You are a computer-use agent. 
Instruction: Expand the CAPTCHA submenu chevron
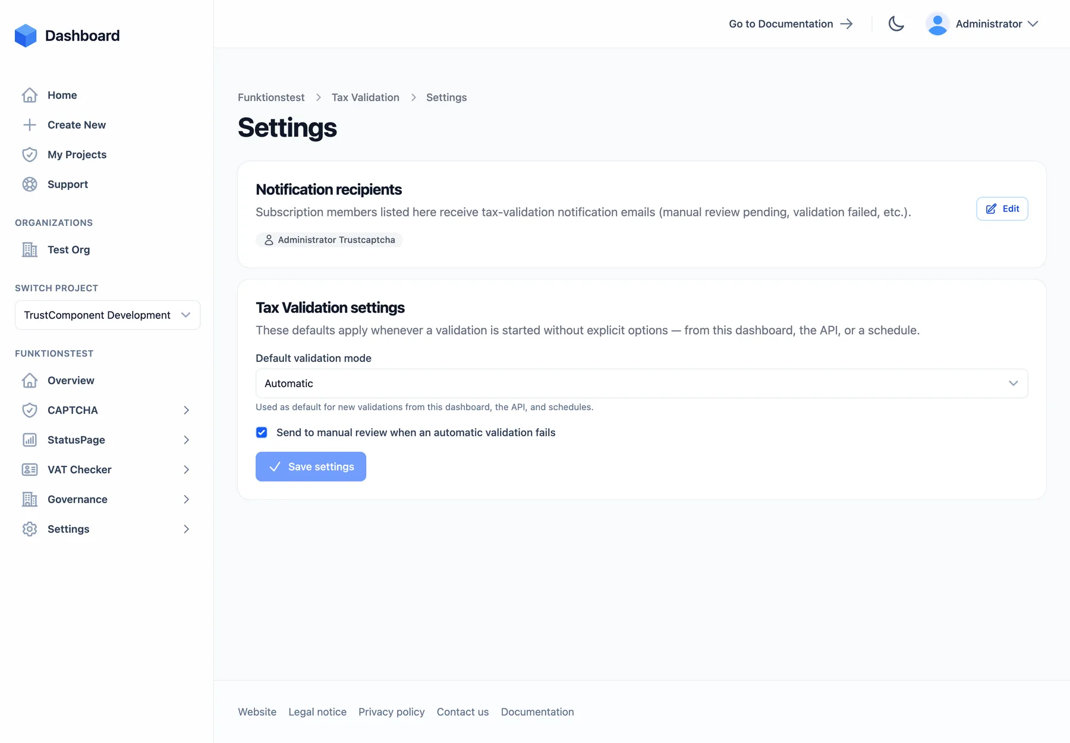click(187, 410)
